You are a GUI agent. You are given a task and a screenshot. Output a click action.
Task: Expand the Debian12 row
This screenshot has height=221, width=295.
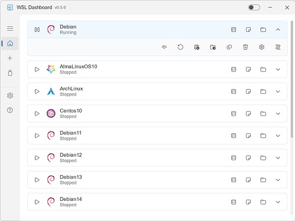click(x=278, y=158)
